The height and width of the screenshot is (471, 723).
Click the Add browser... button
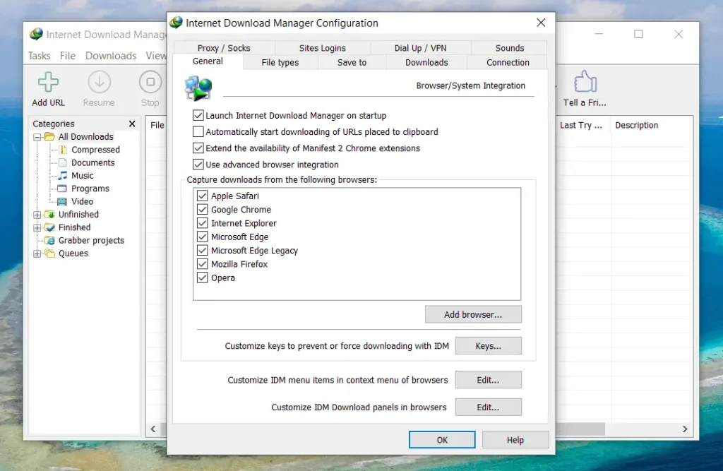pos(473,315)
